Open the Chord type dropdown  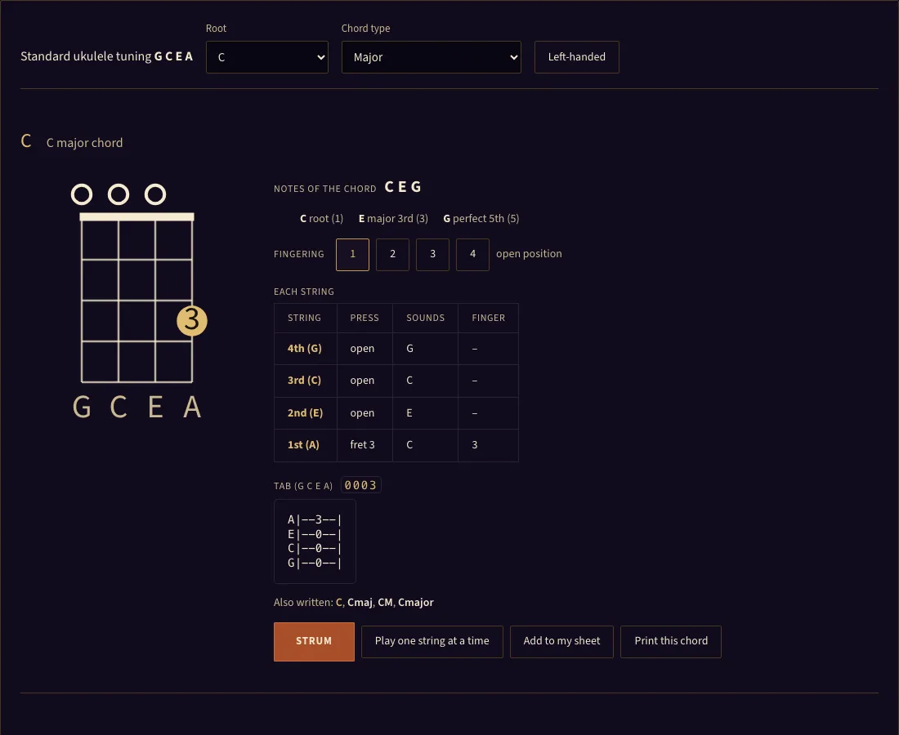tap(432, 57)
